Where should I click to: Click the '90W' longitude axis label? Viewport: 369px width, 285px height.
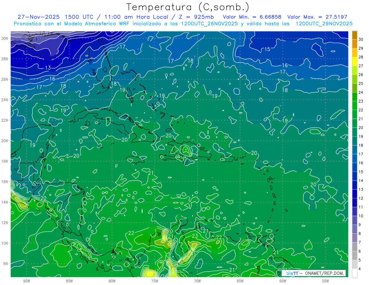coord(27,281)
